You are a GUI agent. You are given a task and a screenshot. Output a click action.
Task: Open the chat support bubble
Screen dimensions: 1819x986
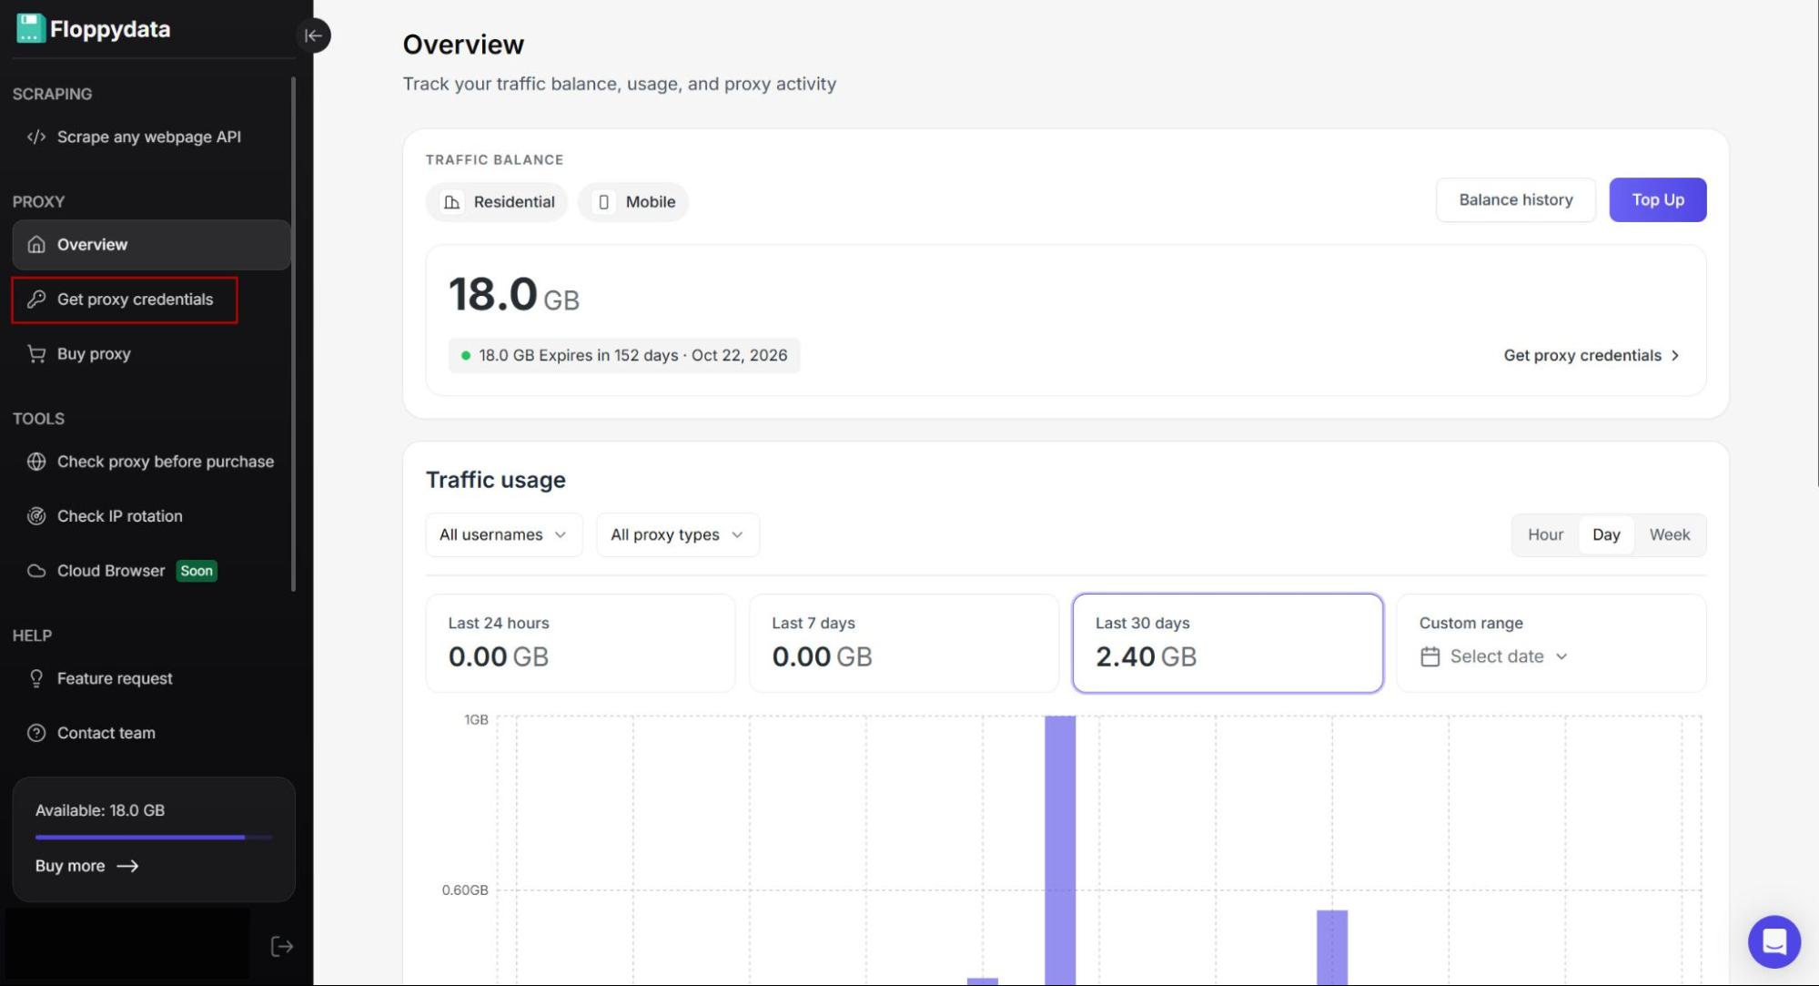tap(1774, 941)
